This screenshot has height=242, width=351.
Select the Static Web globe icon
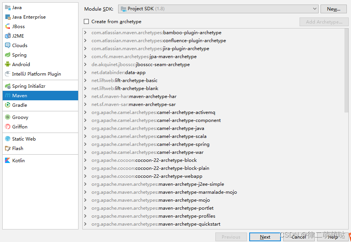pos(8,139)
